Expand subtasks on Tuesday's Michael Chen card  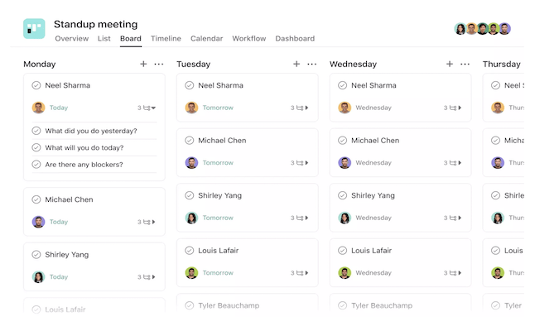(x=306, y=163)
